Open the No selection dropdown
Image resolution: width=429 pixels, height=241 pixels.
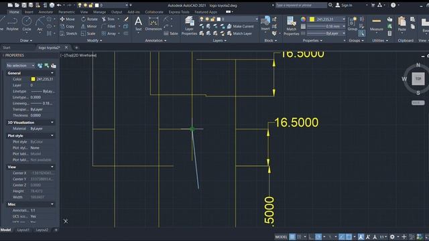point(21,66)
